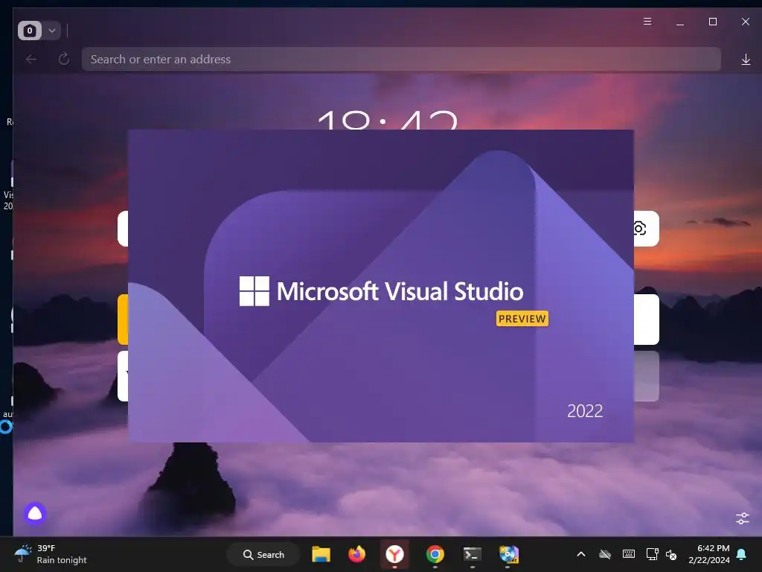
Task: Open the weather widget showing 39°F
Action: 50,554
